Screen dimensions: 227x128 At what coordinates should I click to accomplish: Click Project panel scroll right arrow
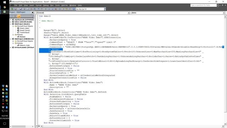33,127
